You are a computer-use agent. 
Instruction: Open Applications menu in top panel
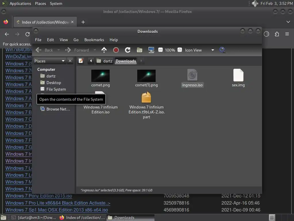click(20, 3)
